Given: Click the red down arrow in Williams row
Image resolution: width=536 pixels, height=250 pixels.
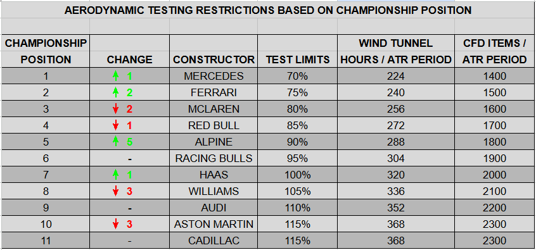Looking at the screenshot, I should (115, 191).
